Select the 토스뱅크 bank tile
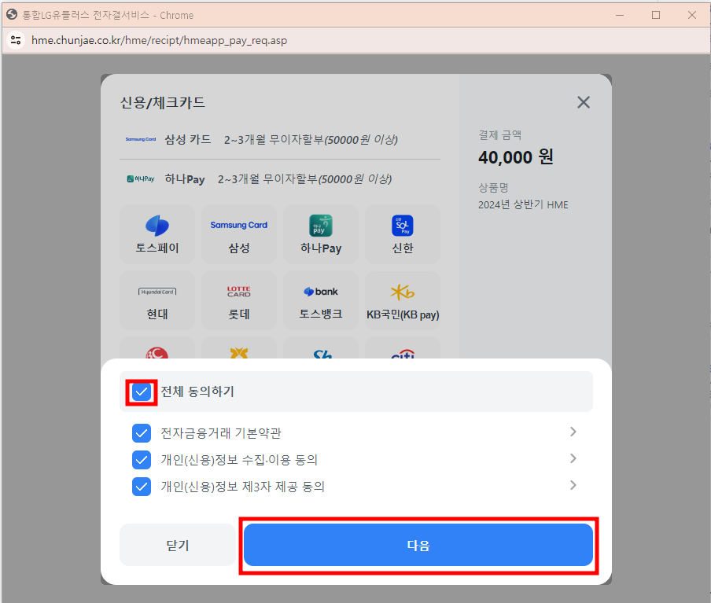The width and height of the screenshot is (711, 603). pos(321,300)
